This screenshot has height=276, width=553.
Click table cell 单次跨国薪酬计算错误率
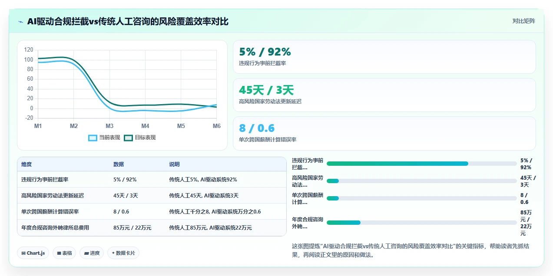tap(50, 212)
